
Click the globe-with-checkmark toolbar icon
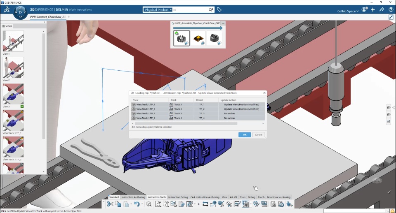(x=221, y=204)
